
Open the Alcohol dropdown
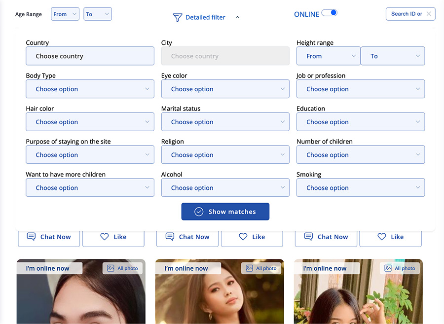point(225,187)
